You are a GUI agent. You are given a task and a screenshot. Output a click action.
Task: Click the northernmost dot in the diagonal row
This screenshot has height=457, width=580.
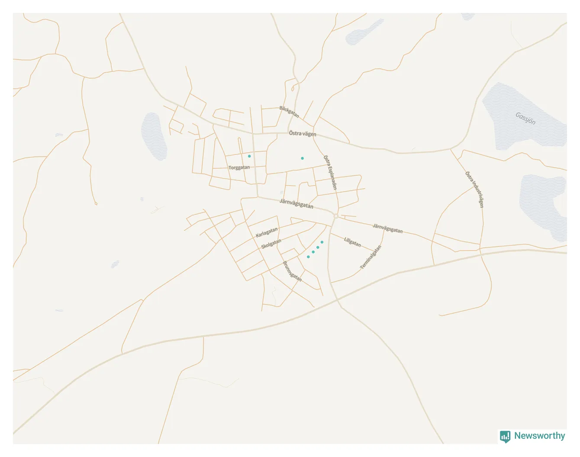pos(322,242)
